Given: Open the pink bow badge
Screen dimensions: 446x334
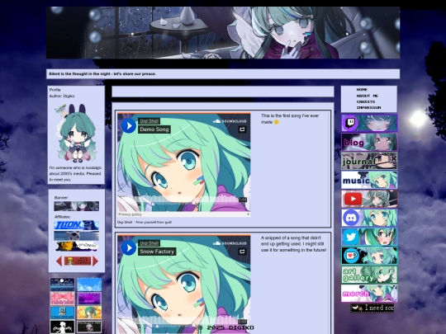Looking at the screenshot, I should click(x=62, y=299).
